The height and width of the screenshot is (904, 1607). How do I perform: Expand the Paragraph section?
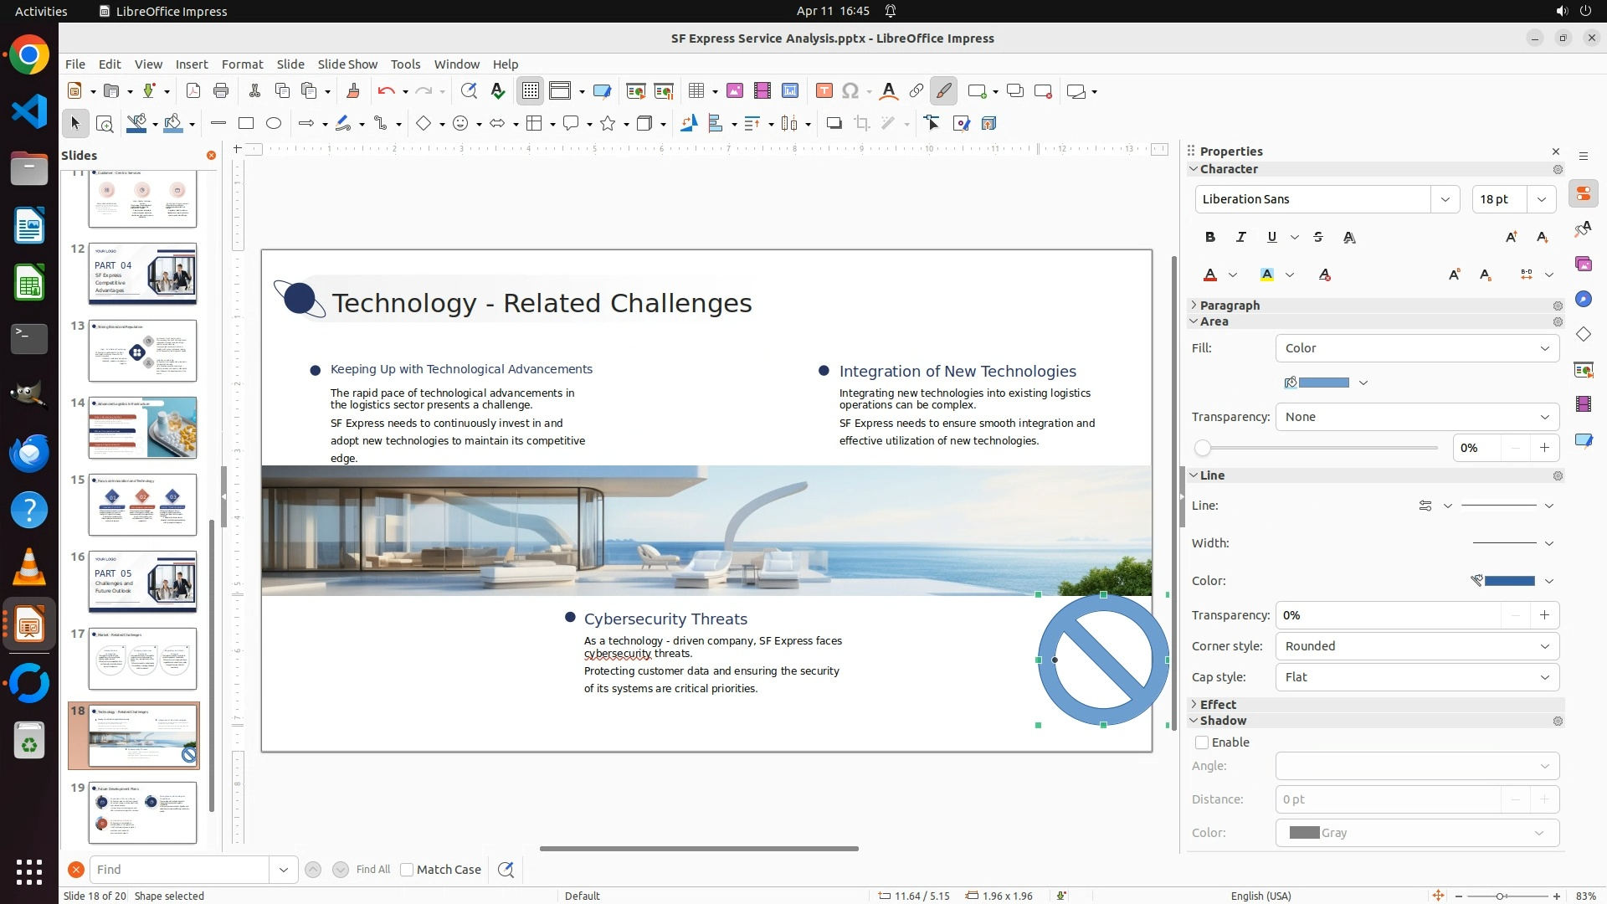[1229, 306]
